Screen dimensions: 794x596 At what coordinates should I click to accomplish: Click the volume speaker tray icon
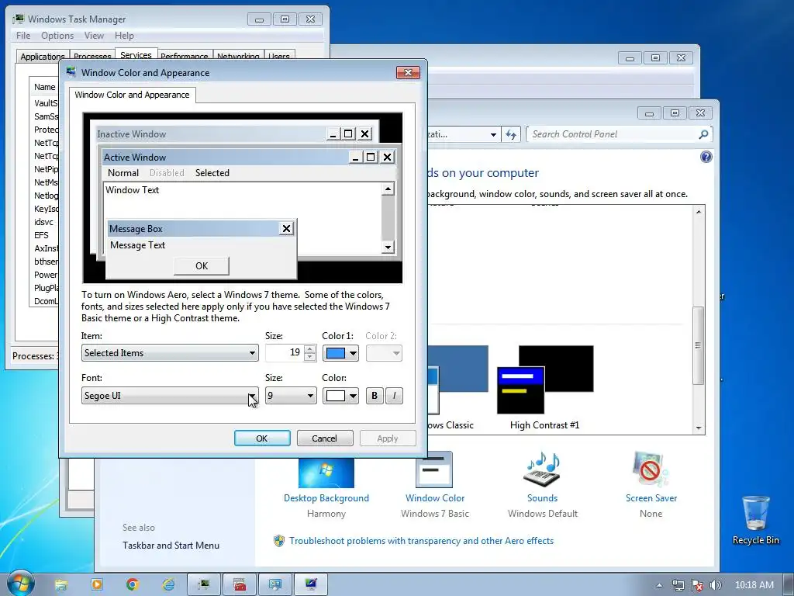pyautogui.click(x=716, y=585)
